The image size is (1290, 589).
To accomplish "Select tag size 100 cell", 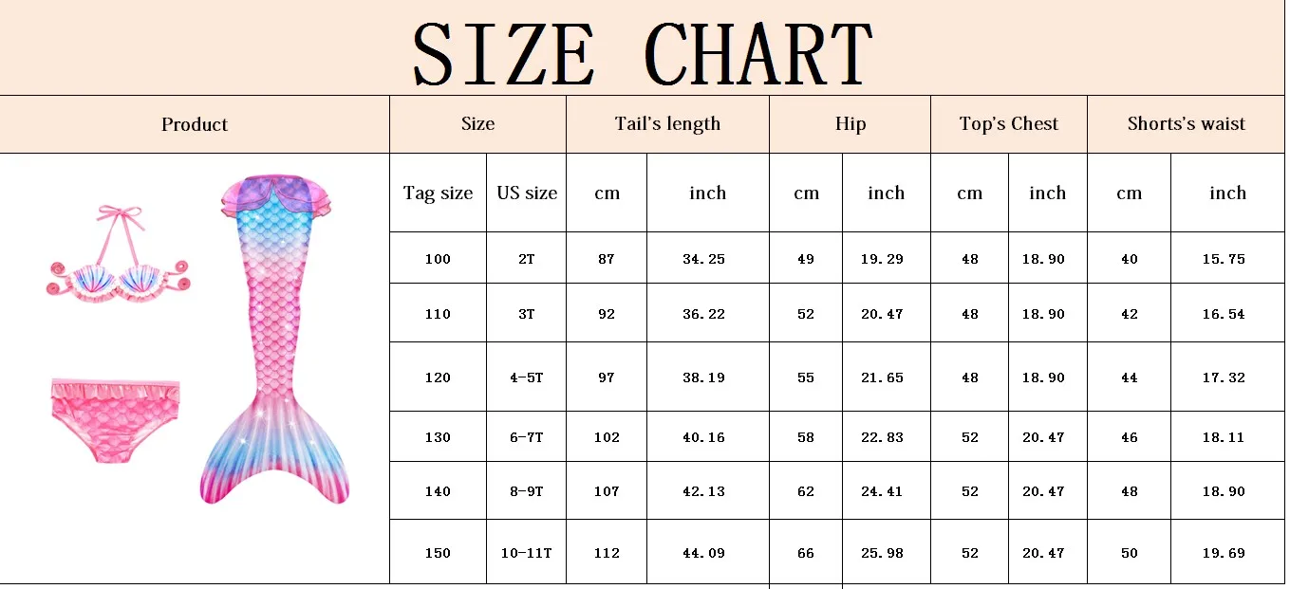I will (x=438, y=258).
